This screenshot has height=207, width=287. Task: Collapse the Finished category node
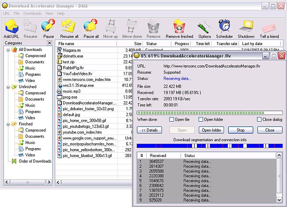point(8,124)
